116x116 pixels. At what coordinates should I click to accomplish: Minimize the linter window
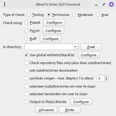[96, 5]
